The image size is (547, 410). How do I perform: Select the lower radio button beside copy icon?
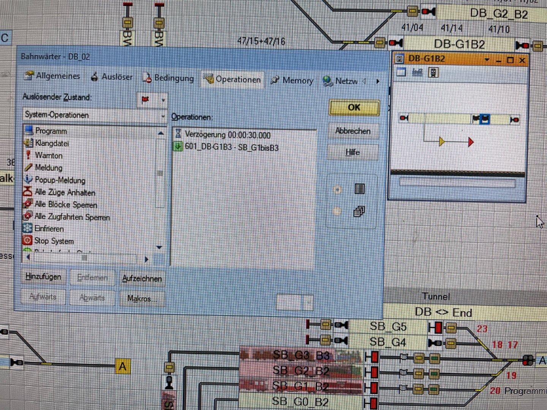[337, 211]
